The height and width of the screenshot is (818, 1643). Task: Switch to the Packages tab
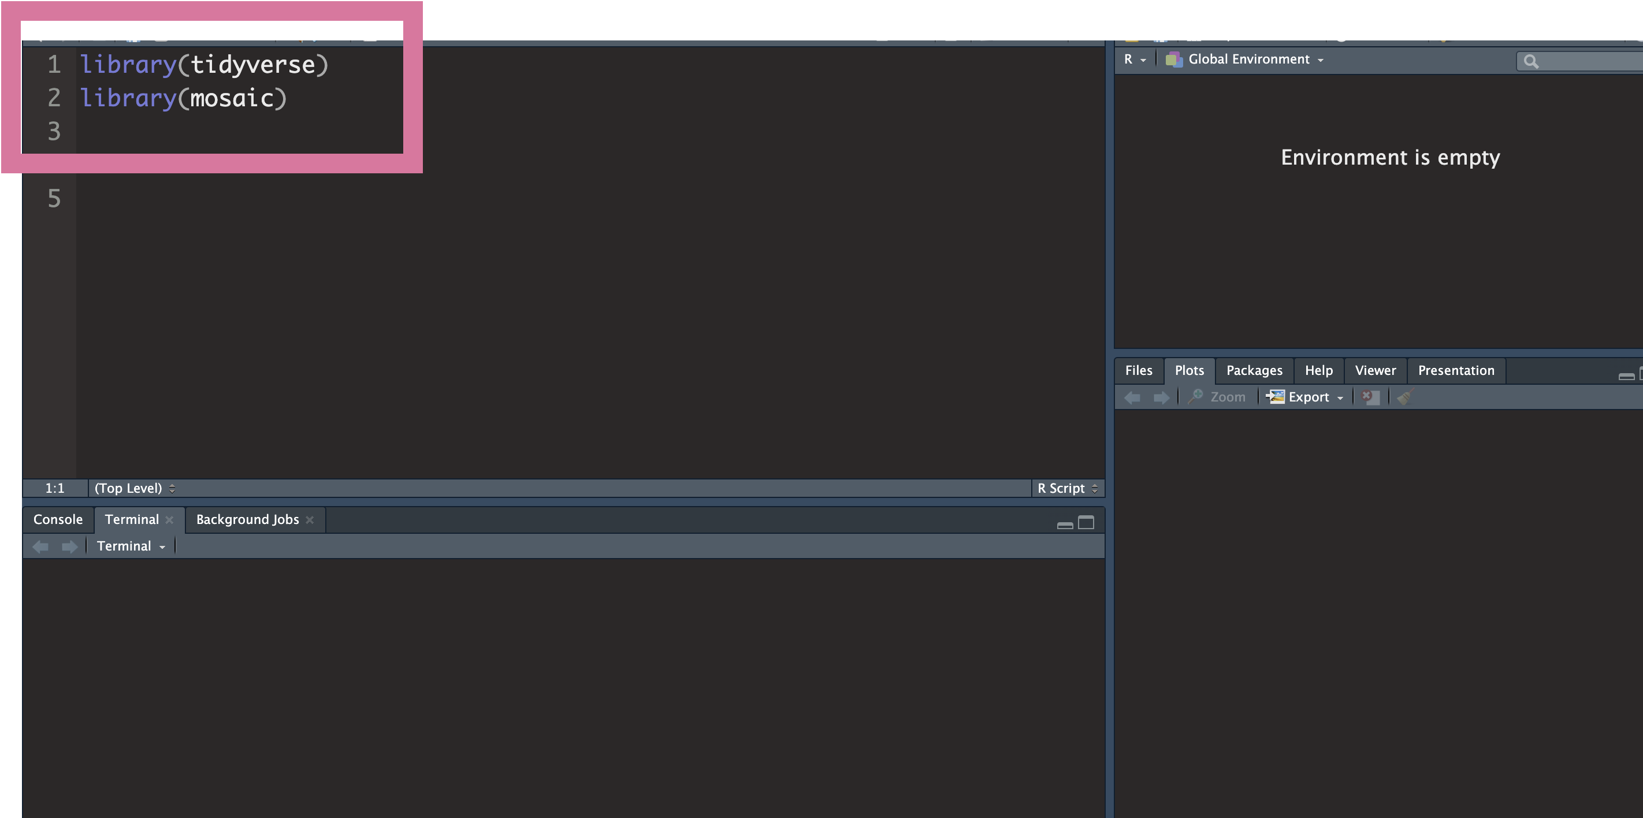pos(1254,370)
